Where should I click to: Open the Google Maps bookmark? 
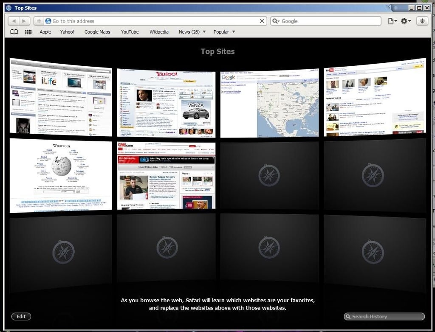pyautogui.click(x=97, y=32)
